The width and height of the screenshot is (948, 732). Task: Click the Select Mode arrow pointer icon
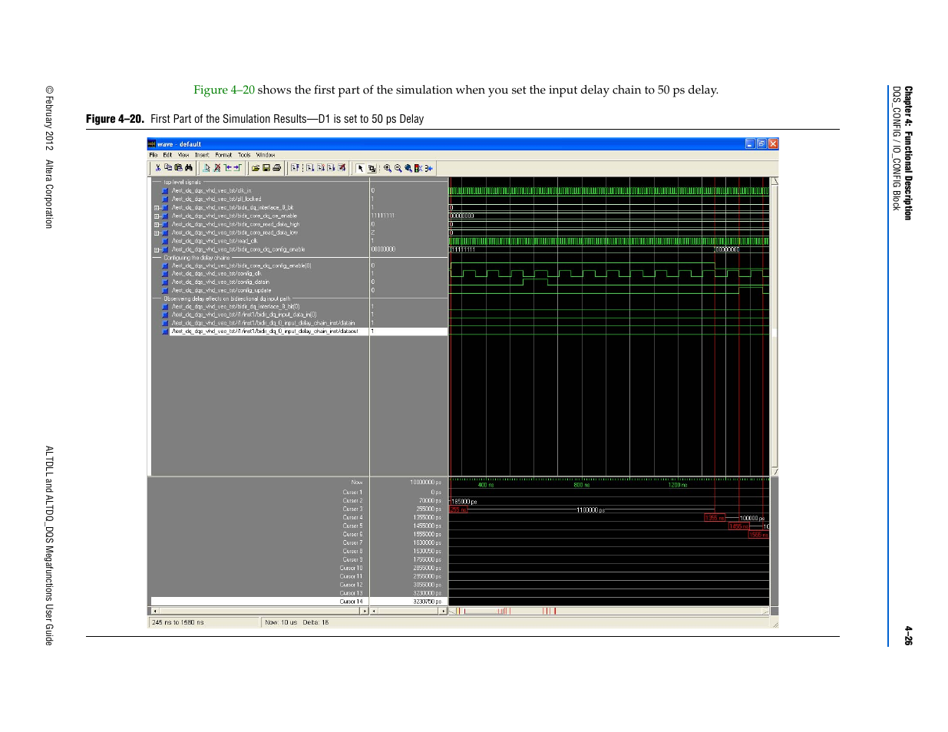pos(360,168)
